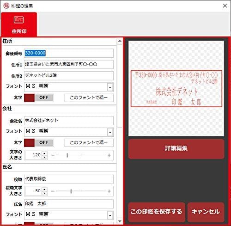This screenshot has height=226, width=231.
Task: Decrease 文字の大きさ value with down arrow
Action: 44,157
